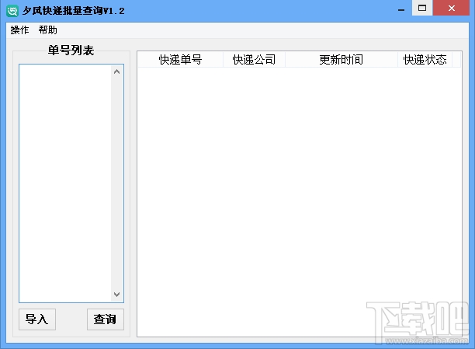Open the 操作 menu

19,30
